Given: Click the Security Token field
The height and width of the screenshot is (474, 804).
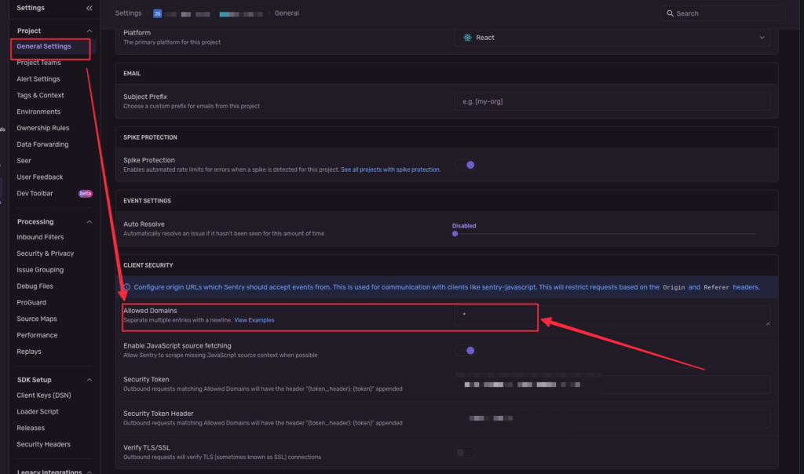Looking at the screenshot, I should click(612, 385).
